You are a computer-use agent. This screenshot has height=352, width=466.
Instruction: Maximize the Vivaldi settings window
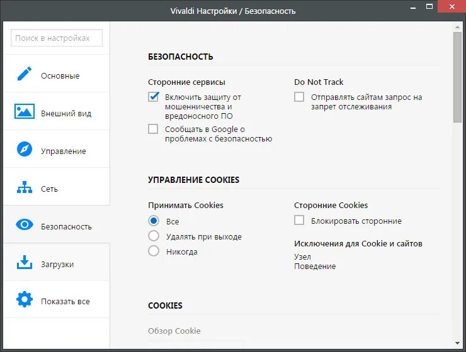[x=429, y=6]
